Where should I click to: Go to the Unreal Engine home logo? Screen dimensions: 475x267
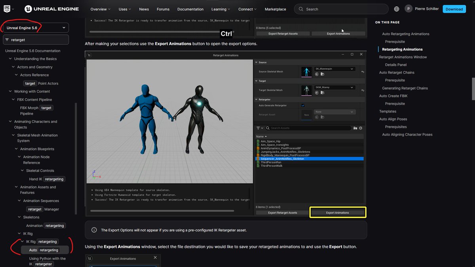pyautogui.click(x=51, y=9)
